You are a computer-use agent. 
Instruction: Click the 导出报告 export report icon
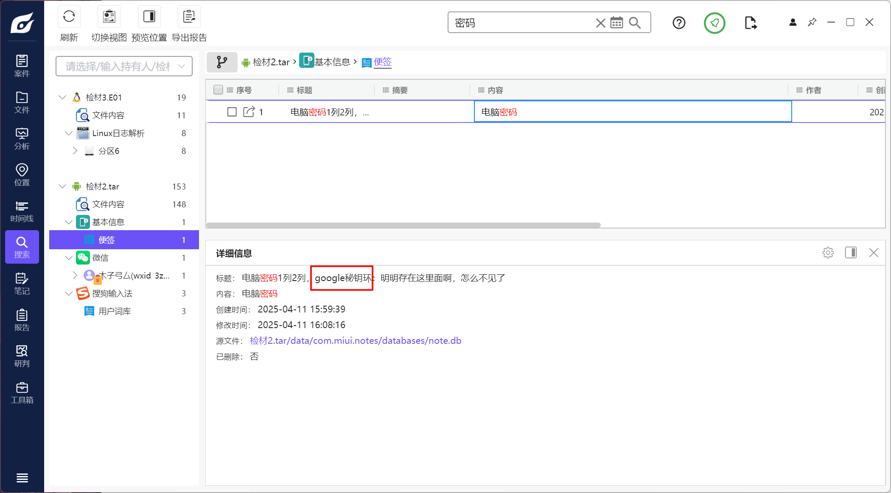click(x=189, y=17)
